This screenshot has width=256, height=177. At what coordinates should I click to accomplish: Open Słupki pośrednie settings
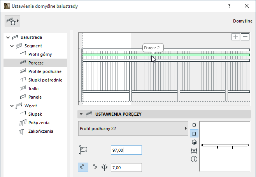coord(45,80)
